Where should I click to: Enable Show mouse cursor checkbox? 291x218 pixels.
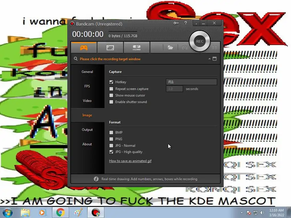click(x=111, y=95)
